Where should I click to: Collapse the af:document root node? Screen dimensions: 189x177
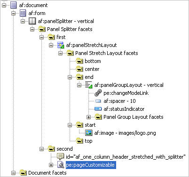(4, 5)
